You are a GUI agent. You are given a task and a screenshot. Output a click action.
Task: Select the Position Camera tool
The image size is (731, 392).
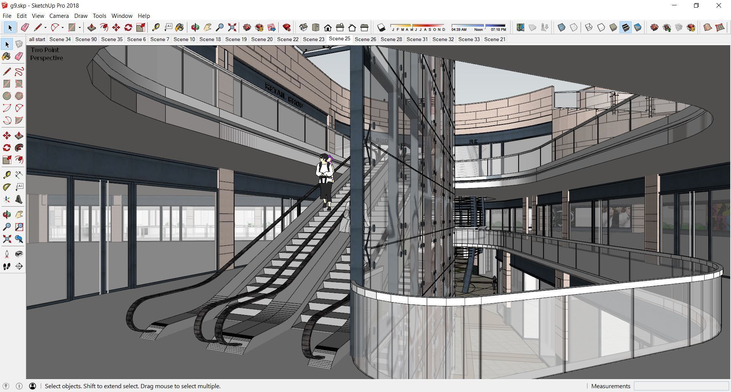point(7,254)
